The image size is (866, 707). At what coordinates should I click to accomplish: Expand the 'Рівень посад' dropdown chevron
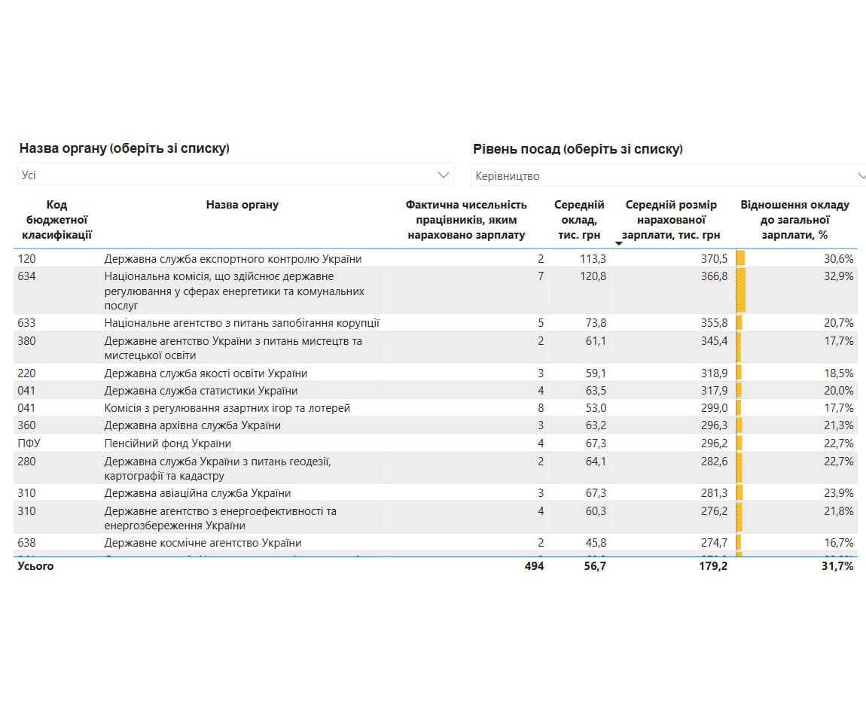pos(861,175)
